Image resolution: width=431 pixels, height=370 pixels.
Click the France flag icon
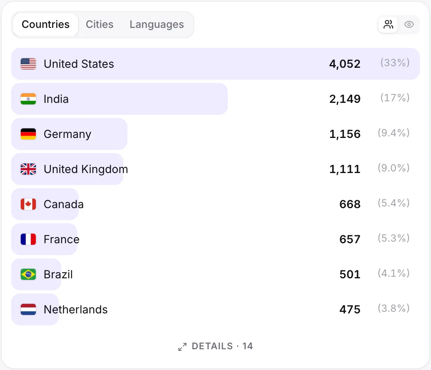tap(28, 239)
